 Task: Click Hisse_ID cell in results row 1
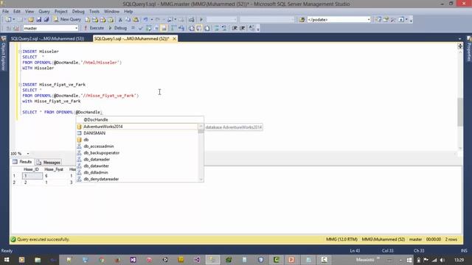(x=32, y=176)
